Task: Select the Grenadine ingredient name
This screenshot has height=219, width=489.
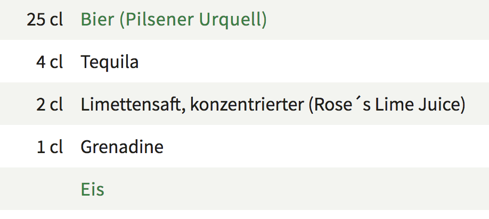Action: (122, 147)
